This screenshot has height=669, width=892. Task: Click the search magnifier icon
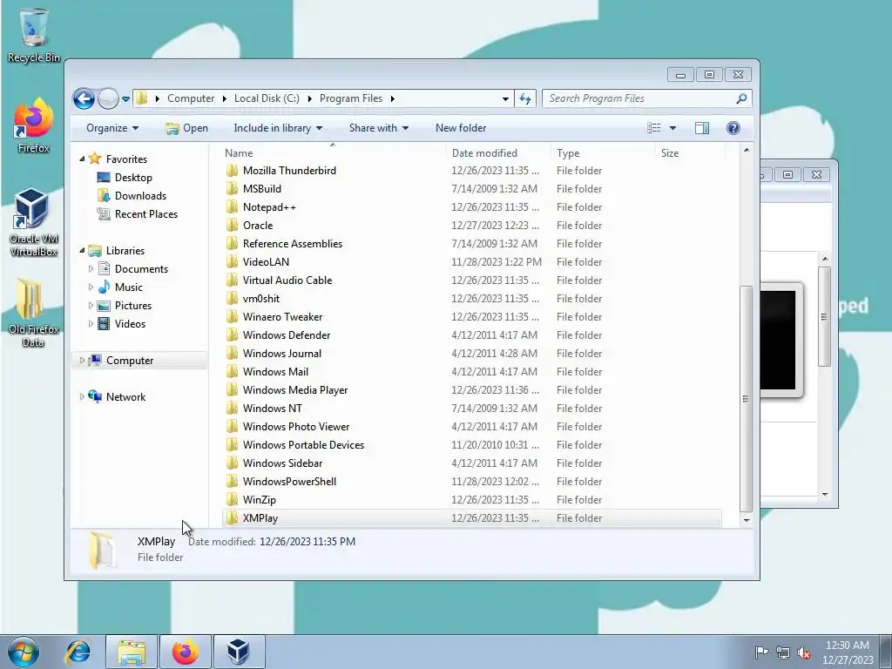coord(741,98)
